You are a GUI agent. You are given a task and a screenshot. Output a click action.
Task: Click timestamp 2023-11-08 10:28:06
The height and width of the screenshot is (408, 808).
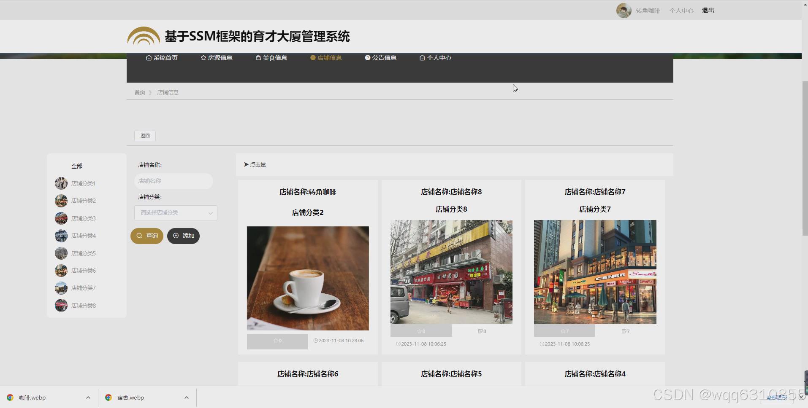point(339,341)
